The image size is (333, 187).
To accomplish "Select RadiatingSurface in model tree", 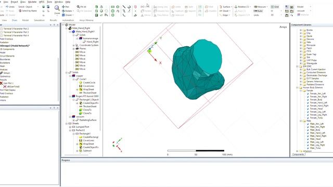I will pyautogui.click(x=88, y=120).
